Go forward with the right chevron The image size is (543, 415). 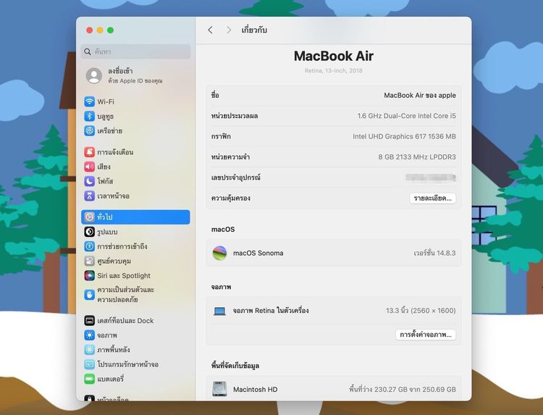pos(229,30)
